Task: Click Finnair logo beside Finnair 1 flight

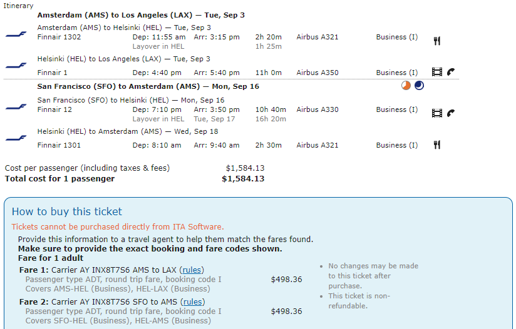Action: click(x=16, y=66)
